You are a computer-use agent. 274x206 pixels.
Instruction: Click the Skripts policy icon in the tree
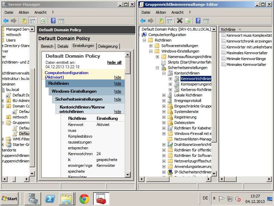pyautogui.click(x=164, y=62)
